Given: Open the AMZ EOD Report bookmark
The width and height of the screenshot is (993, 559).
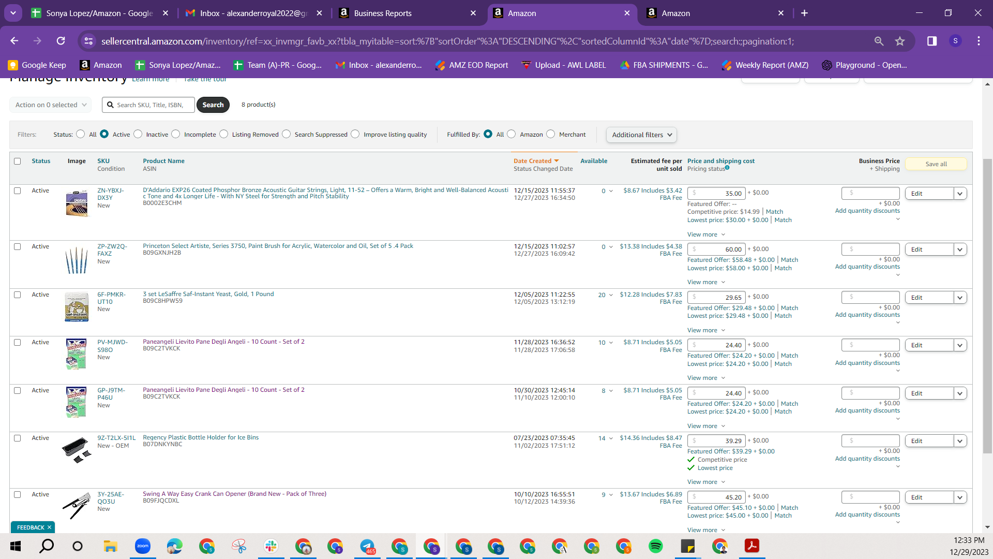Looking at the screenshot, I should [x=472, y=65].
